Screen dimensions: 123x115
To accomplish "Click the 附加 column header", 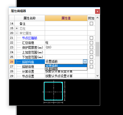I will [x=91, y=18].
